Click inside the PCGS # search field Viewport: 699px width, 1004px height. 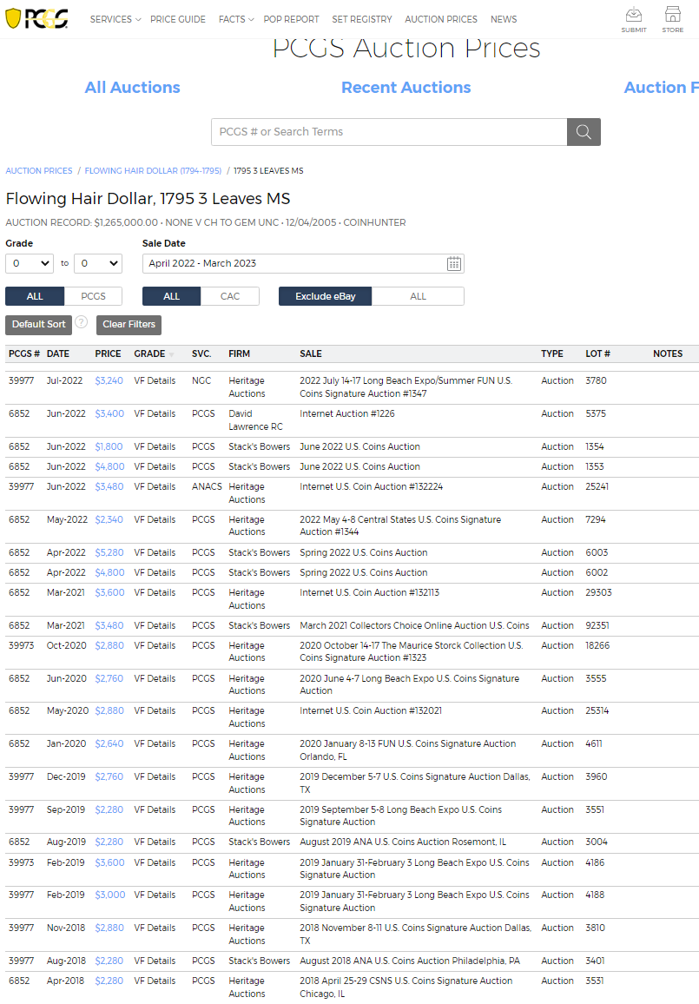point(388,132)
